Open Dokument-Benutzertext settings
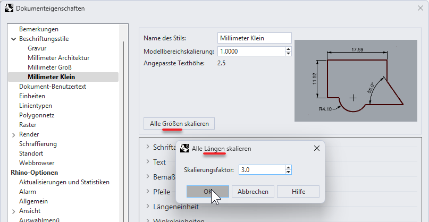Viewport: 429px width, 222px height. tap(53, 87)
